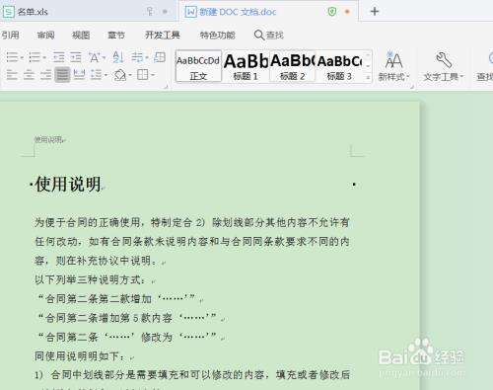Decrease the paragraph indent
Image resolution: width=493 pixels, height=390 pixels.
(59, 57)
